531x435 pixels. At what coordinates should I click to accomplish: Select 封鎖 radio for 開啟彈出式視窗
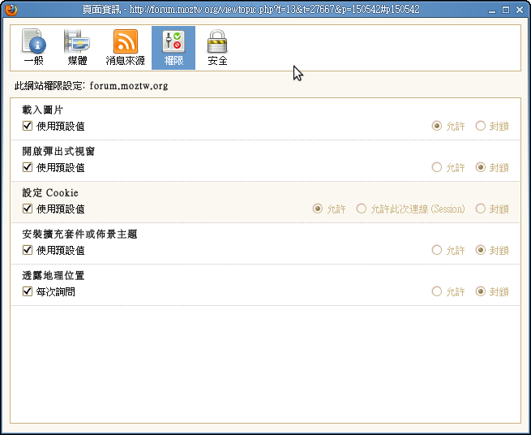point(480,167)
